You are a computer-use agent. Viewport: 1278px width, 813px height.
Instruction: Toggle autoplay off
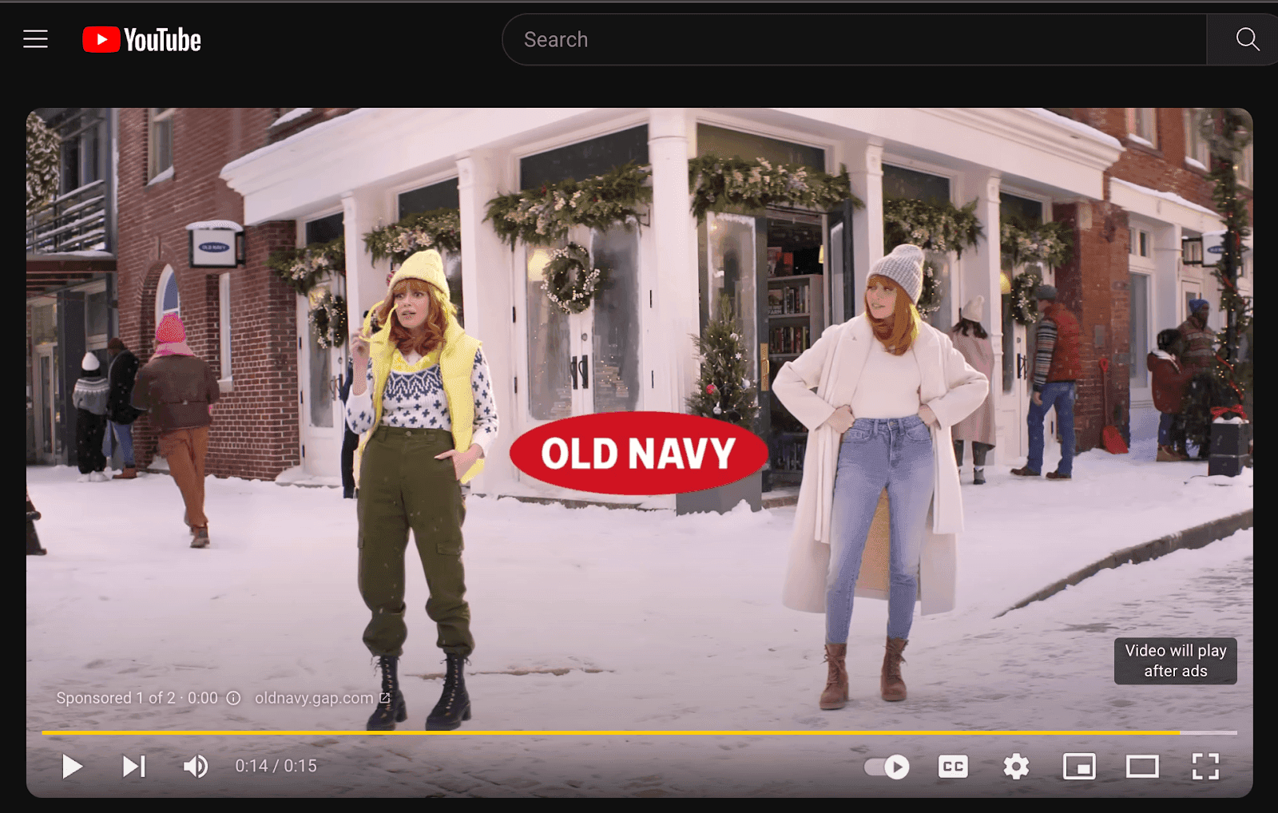887,766
